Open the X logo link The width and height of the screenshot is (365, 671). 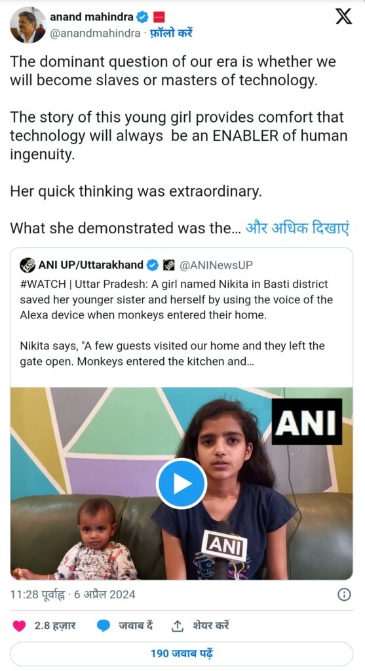point(343,16)
